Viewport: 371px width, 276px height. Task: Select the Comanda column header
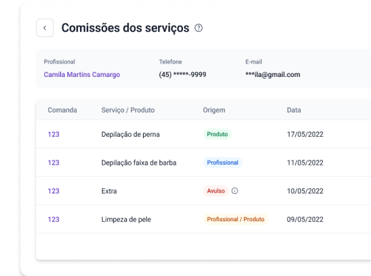[x=62, y=110]
